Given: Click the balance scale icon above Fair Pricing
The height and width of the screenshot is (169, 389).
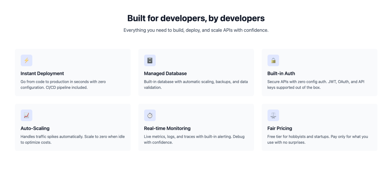Looking at the screenshot, I should click(x=273, y=115).
